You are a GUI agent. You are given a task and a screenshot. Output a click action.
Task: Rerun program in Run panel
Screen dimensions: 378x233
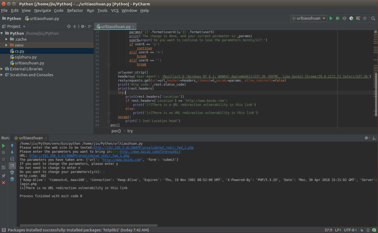point(4,146)
